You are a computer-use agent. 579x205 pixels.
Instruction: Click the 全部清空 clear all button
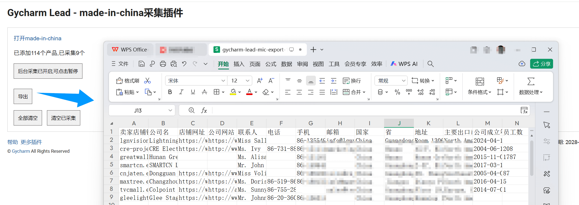(x=28, y=118)
